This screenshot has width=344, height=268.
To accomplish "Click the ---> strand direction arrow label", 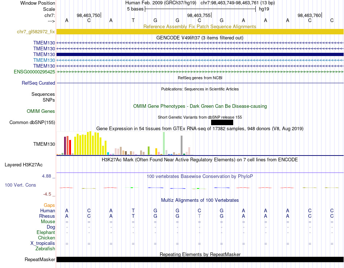I will point(51,21).
